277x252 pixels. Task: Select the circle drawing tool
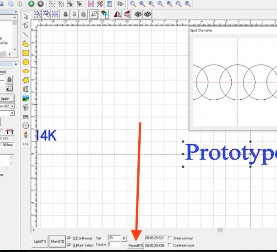(x=26, y=62)
